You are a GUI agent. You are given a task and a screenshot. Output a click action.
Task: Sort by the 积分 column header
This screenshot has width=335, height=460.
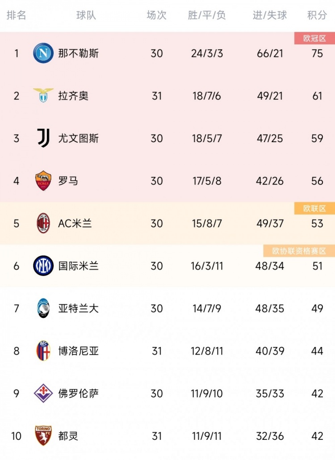point(317,15)
